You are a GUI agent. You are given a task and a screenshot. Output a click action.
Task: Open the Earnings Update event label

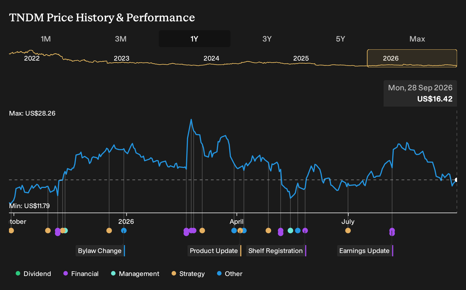(365, 251)
